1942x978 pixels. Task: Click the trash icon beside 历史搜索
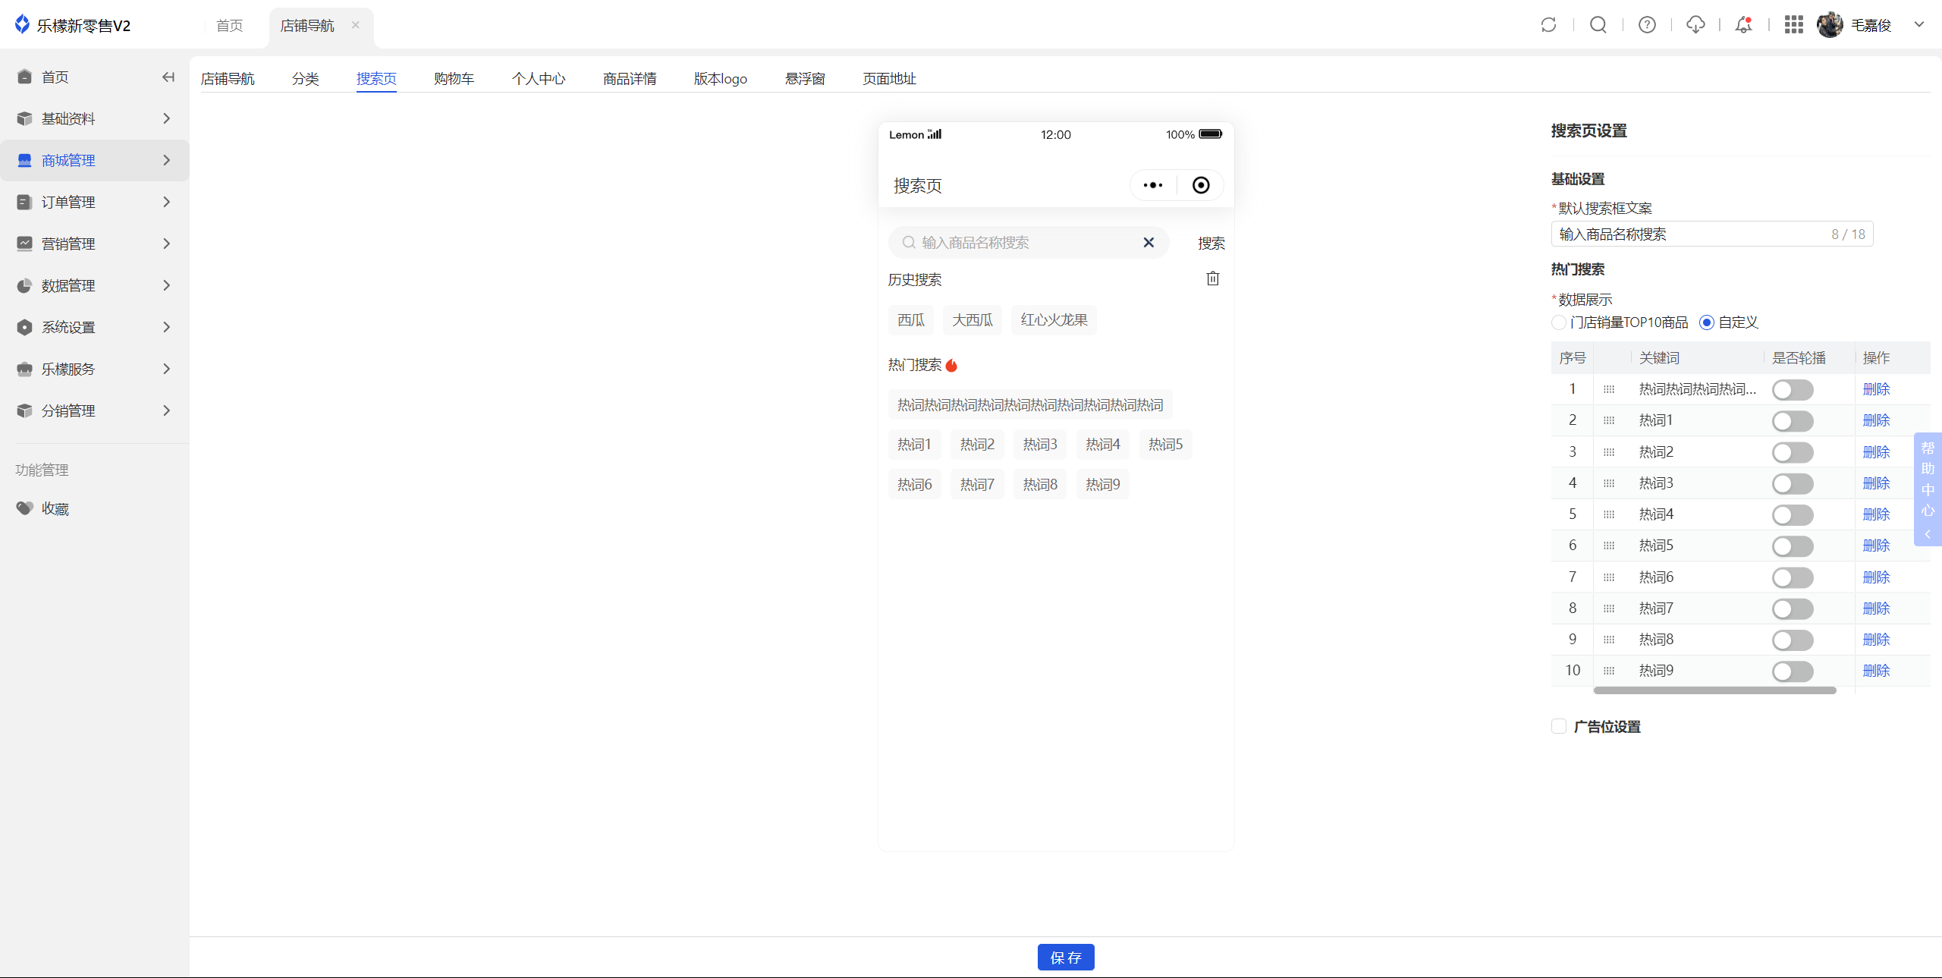[x=1213, y=278]
